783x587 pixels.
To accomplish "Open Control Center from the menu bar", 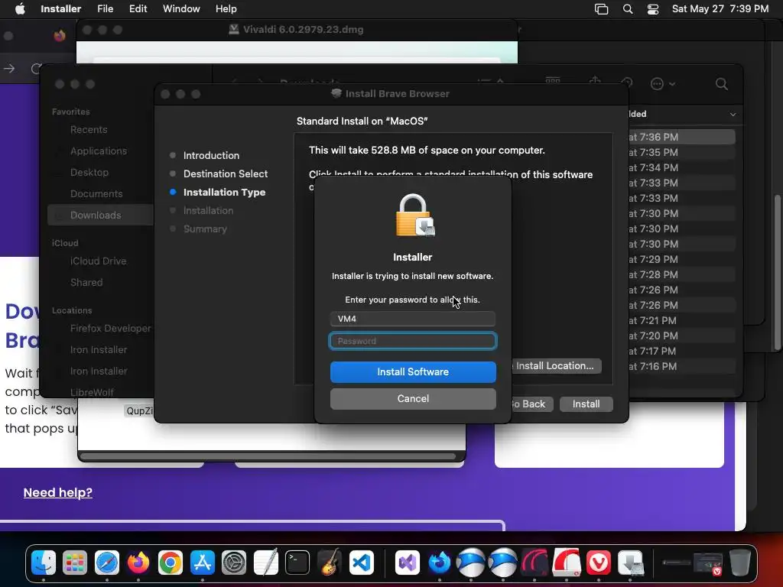I will (653, 9).
